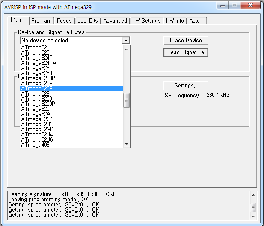
Task: Select ATmega32HVB in the list
Action: [x=71, y=125]
